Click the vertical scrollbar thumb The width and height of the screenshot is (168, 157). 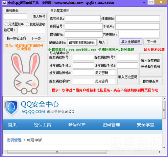(164, 110)
